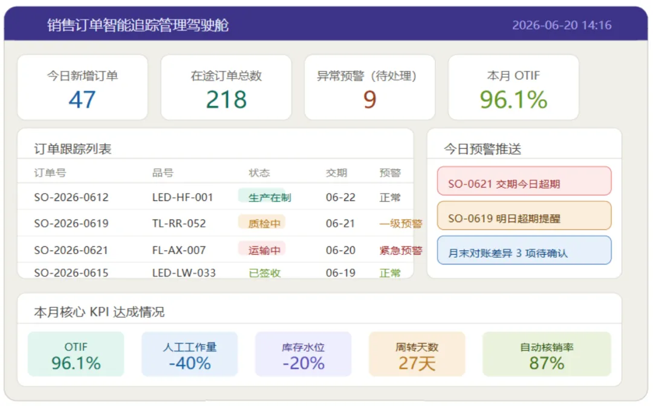Image resolution: width=653 pixels, height=406 pixels.
Task: Click the 本月 OTIF 96.1% summary card
Action: point(513,88)
